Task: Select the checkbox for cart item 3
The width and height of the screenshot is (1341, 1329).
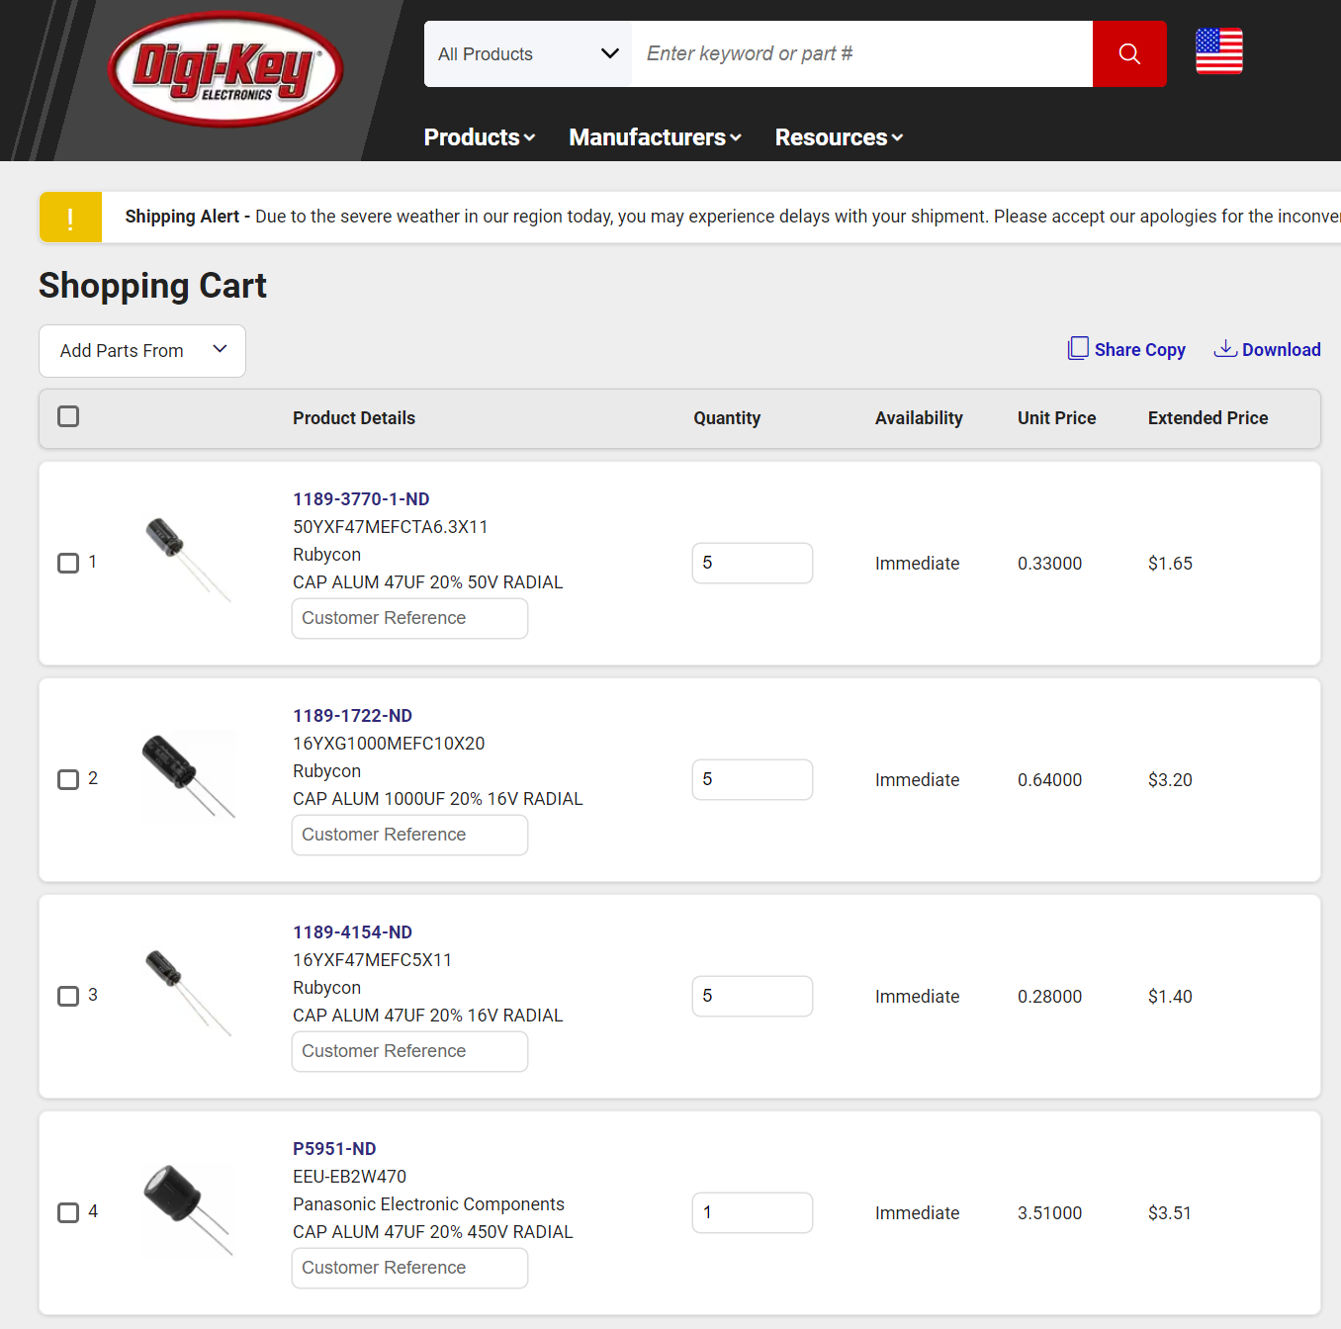Action: click(x=68, y=997)
